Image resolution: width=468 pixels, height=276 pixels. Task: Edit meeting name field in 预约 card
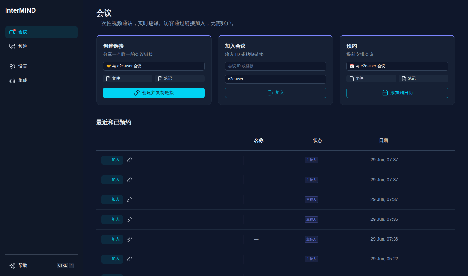tap(397, 66)
